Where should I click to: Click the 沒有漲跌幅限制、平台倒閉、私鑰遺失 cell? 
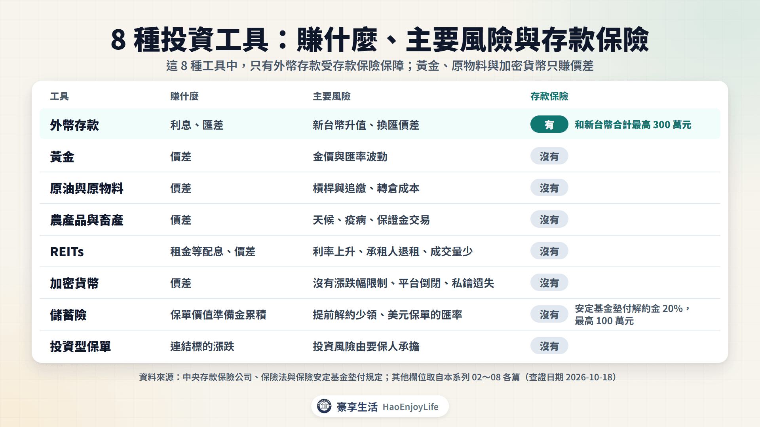(x=403, y=283)
